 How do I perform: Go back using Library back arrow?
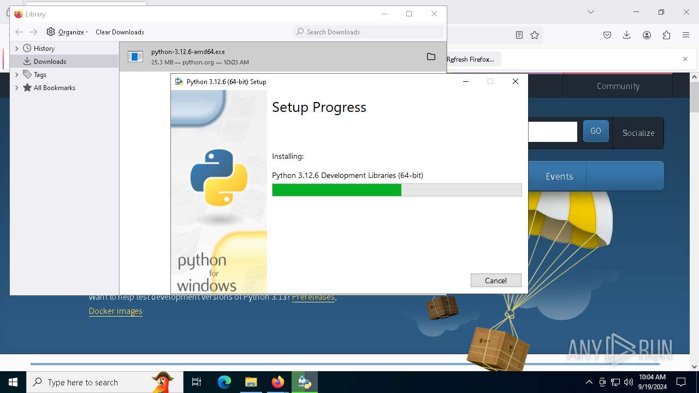tap(19, 32)
